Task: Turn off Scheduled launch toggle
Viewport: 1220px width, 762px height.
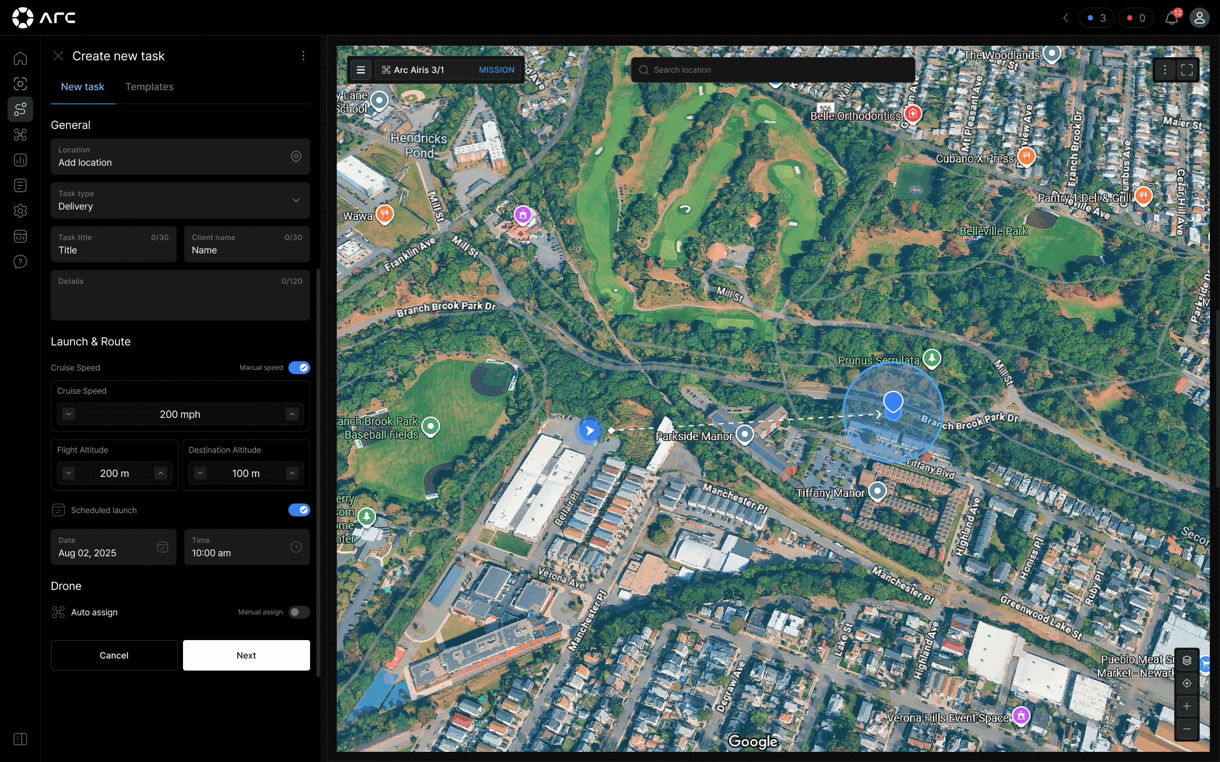Action: point(299,510)
